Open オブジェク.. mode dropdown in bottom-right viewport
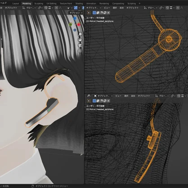188x188 pixels. (103, 96)
